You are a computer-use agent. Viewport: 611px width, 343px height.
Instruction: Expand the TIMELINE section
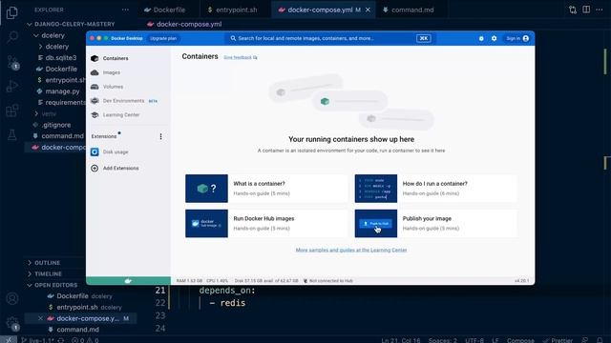48,273
